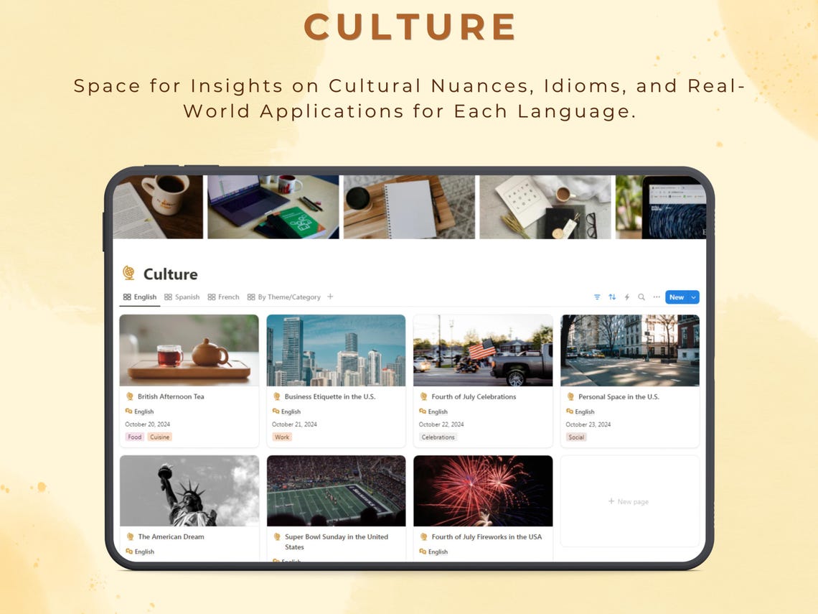Image resolution: width=818 pixels, height=614 pixels.
Task: Open Super Bowl Sunday page title
Action: coord(336,542)
